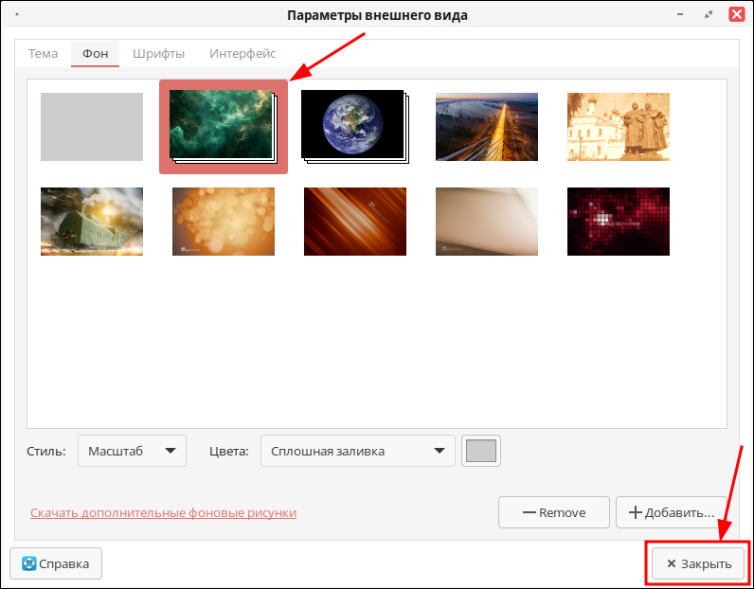The width and height of the screenshot is (754, 589).
Task: Select the orange bokeh lights wallpaper
Action: pos(223,222)
